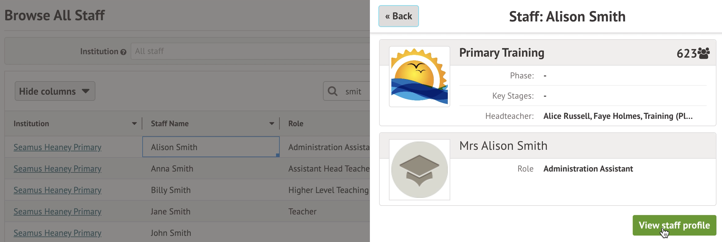Click the search magnifier icon

tap(332, 91)
